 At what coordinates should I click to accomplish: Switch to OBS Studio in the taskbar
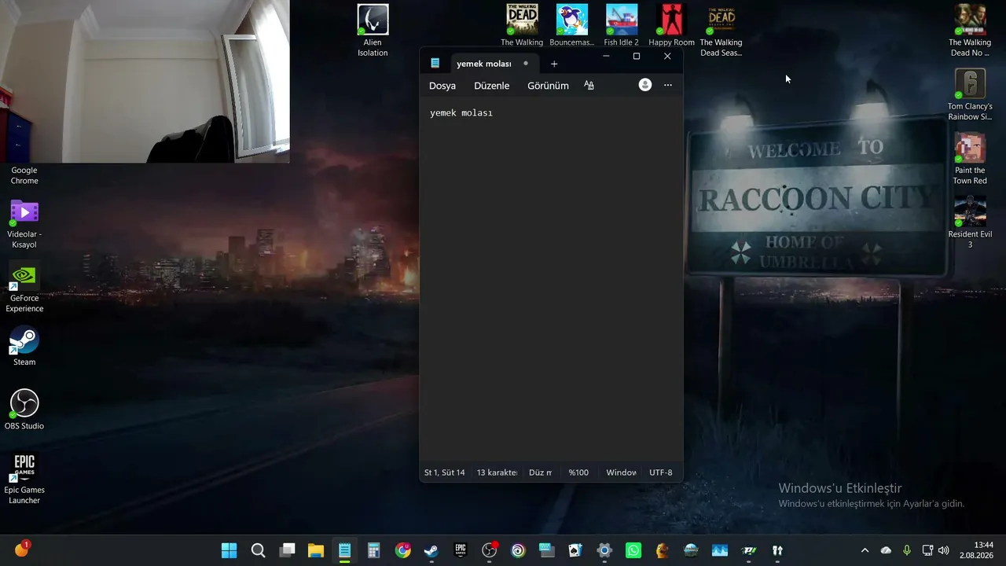490,550
